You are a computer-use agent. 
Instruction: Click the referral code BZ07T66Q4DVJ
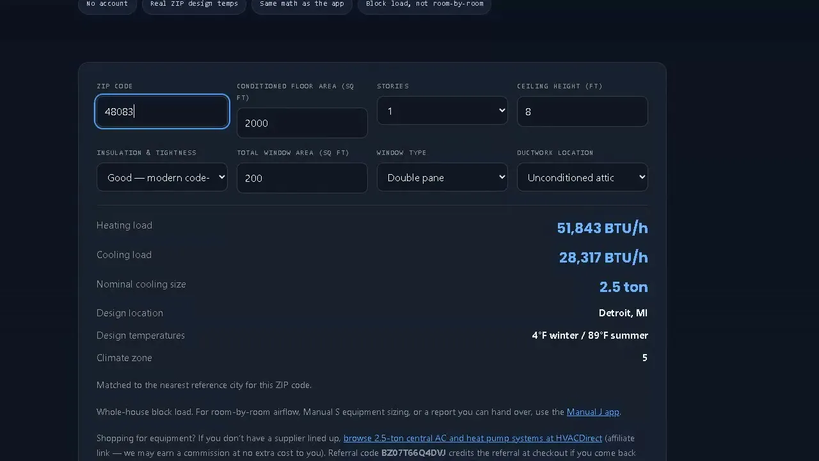click(413, 453)
